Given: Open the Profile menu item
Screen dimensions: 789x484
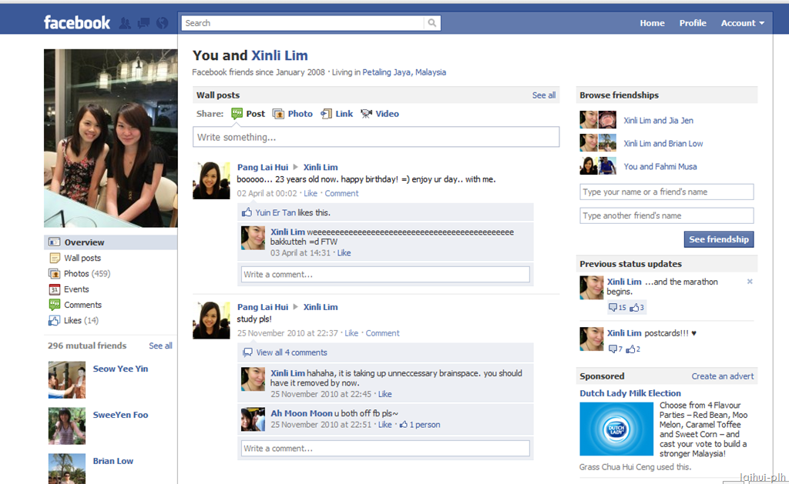Looking at the screenshot, I should click(693, 23).
